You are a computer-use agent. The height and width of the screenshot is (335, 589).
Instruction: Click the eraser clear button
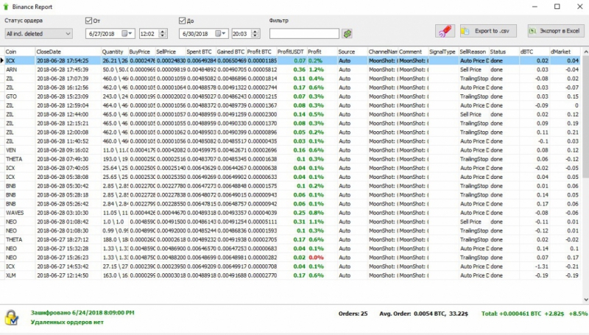[x=445, y=31]
